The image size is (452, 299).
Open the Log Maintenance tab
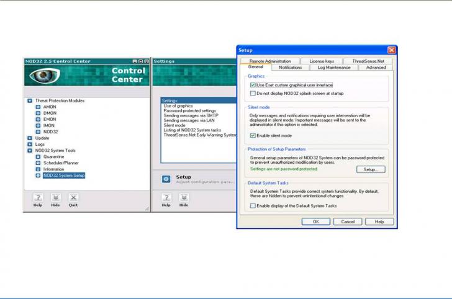tap(334, 68)
